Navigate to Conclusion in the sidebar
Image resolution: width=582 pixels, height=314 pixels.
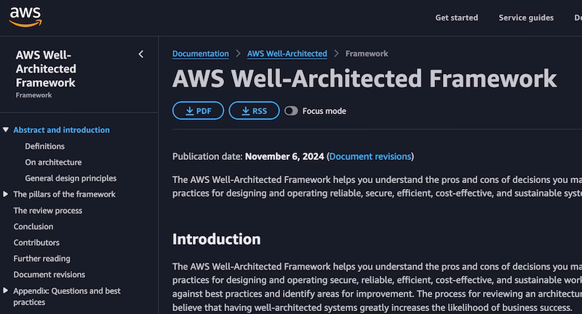click(x=33, y=226)
